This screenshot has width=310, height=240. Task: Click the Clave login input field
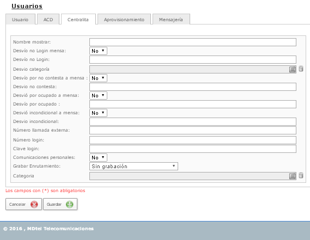(193, 149)
